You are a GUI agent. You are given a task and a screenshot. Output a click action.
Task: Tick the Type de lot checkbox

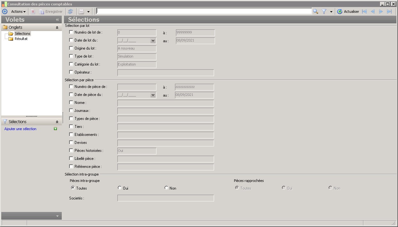tap(71, 56)
